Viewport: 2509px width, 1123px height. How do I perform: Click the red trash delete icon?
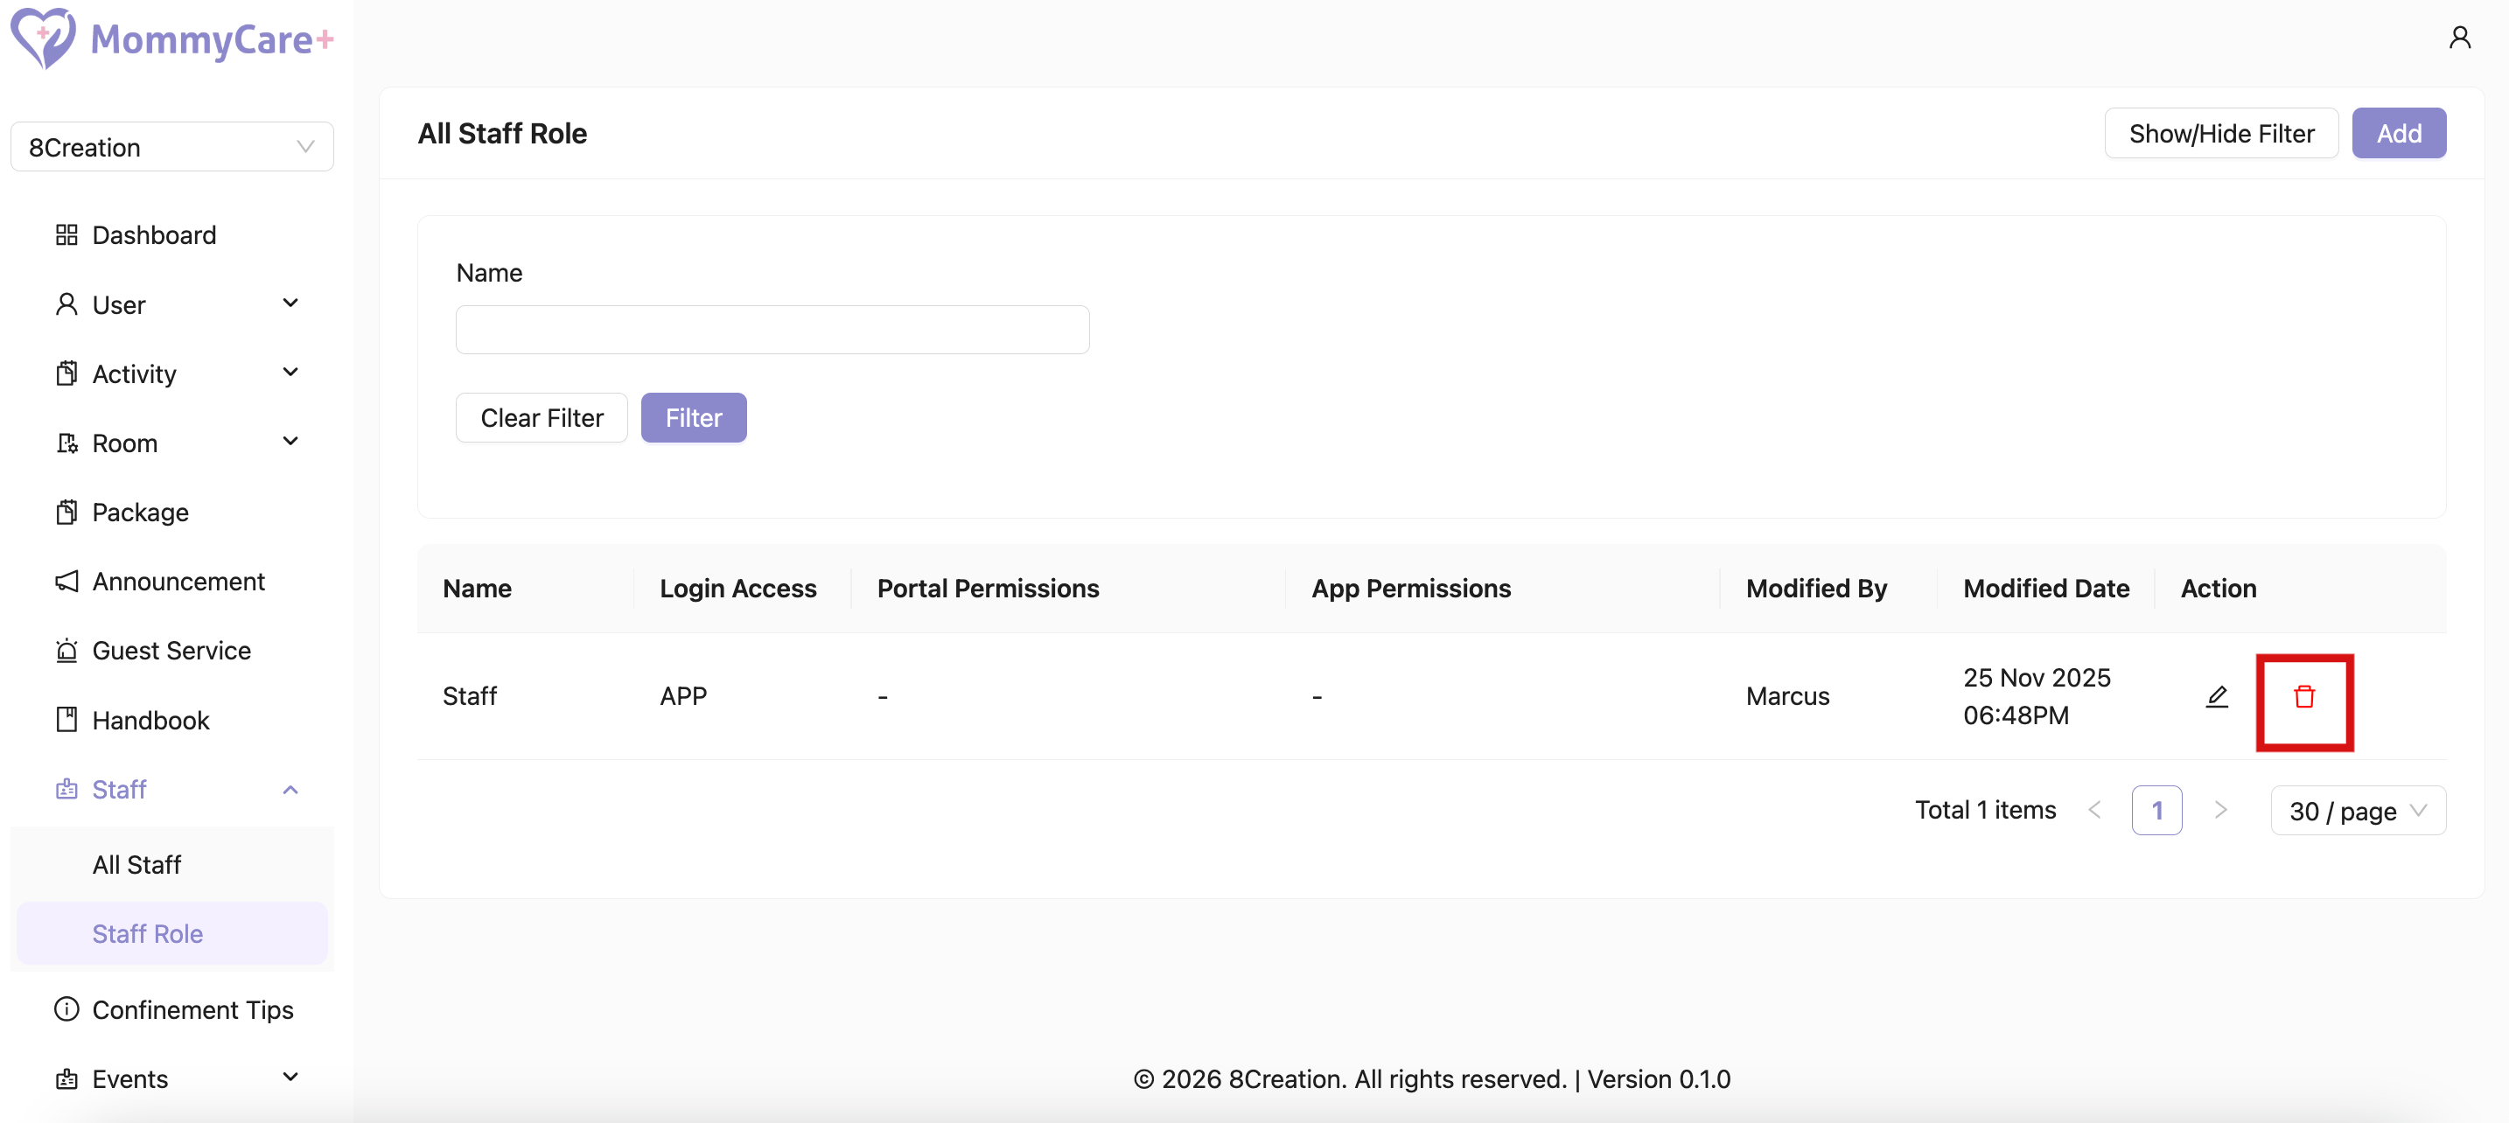click(x=2303, y=696)
